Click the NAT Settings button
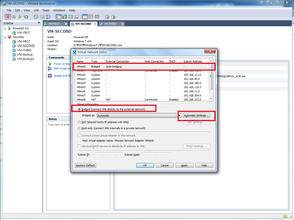Screen dimensions: 294x220 pyautogui.click(x=196, y=122)
